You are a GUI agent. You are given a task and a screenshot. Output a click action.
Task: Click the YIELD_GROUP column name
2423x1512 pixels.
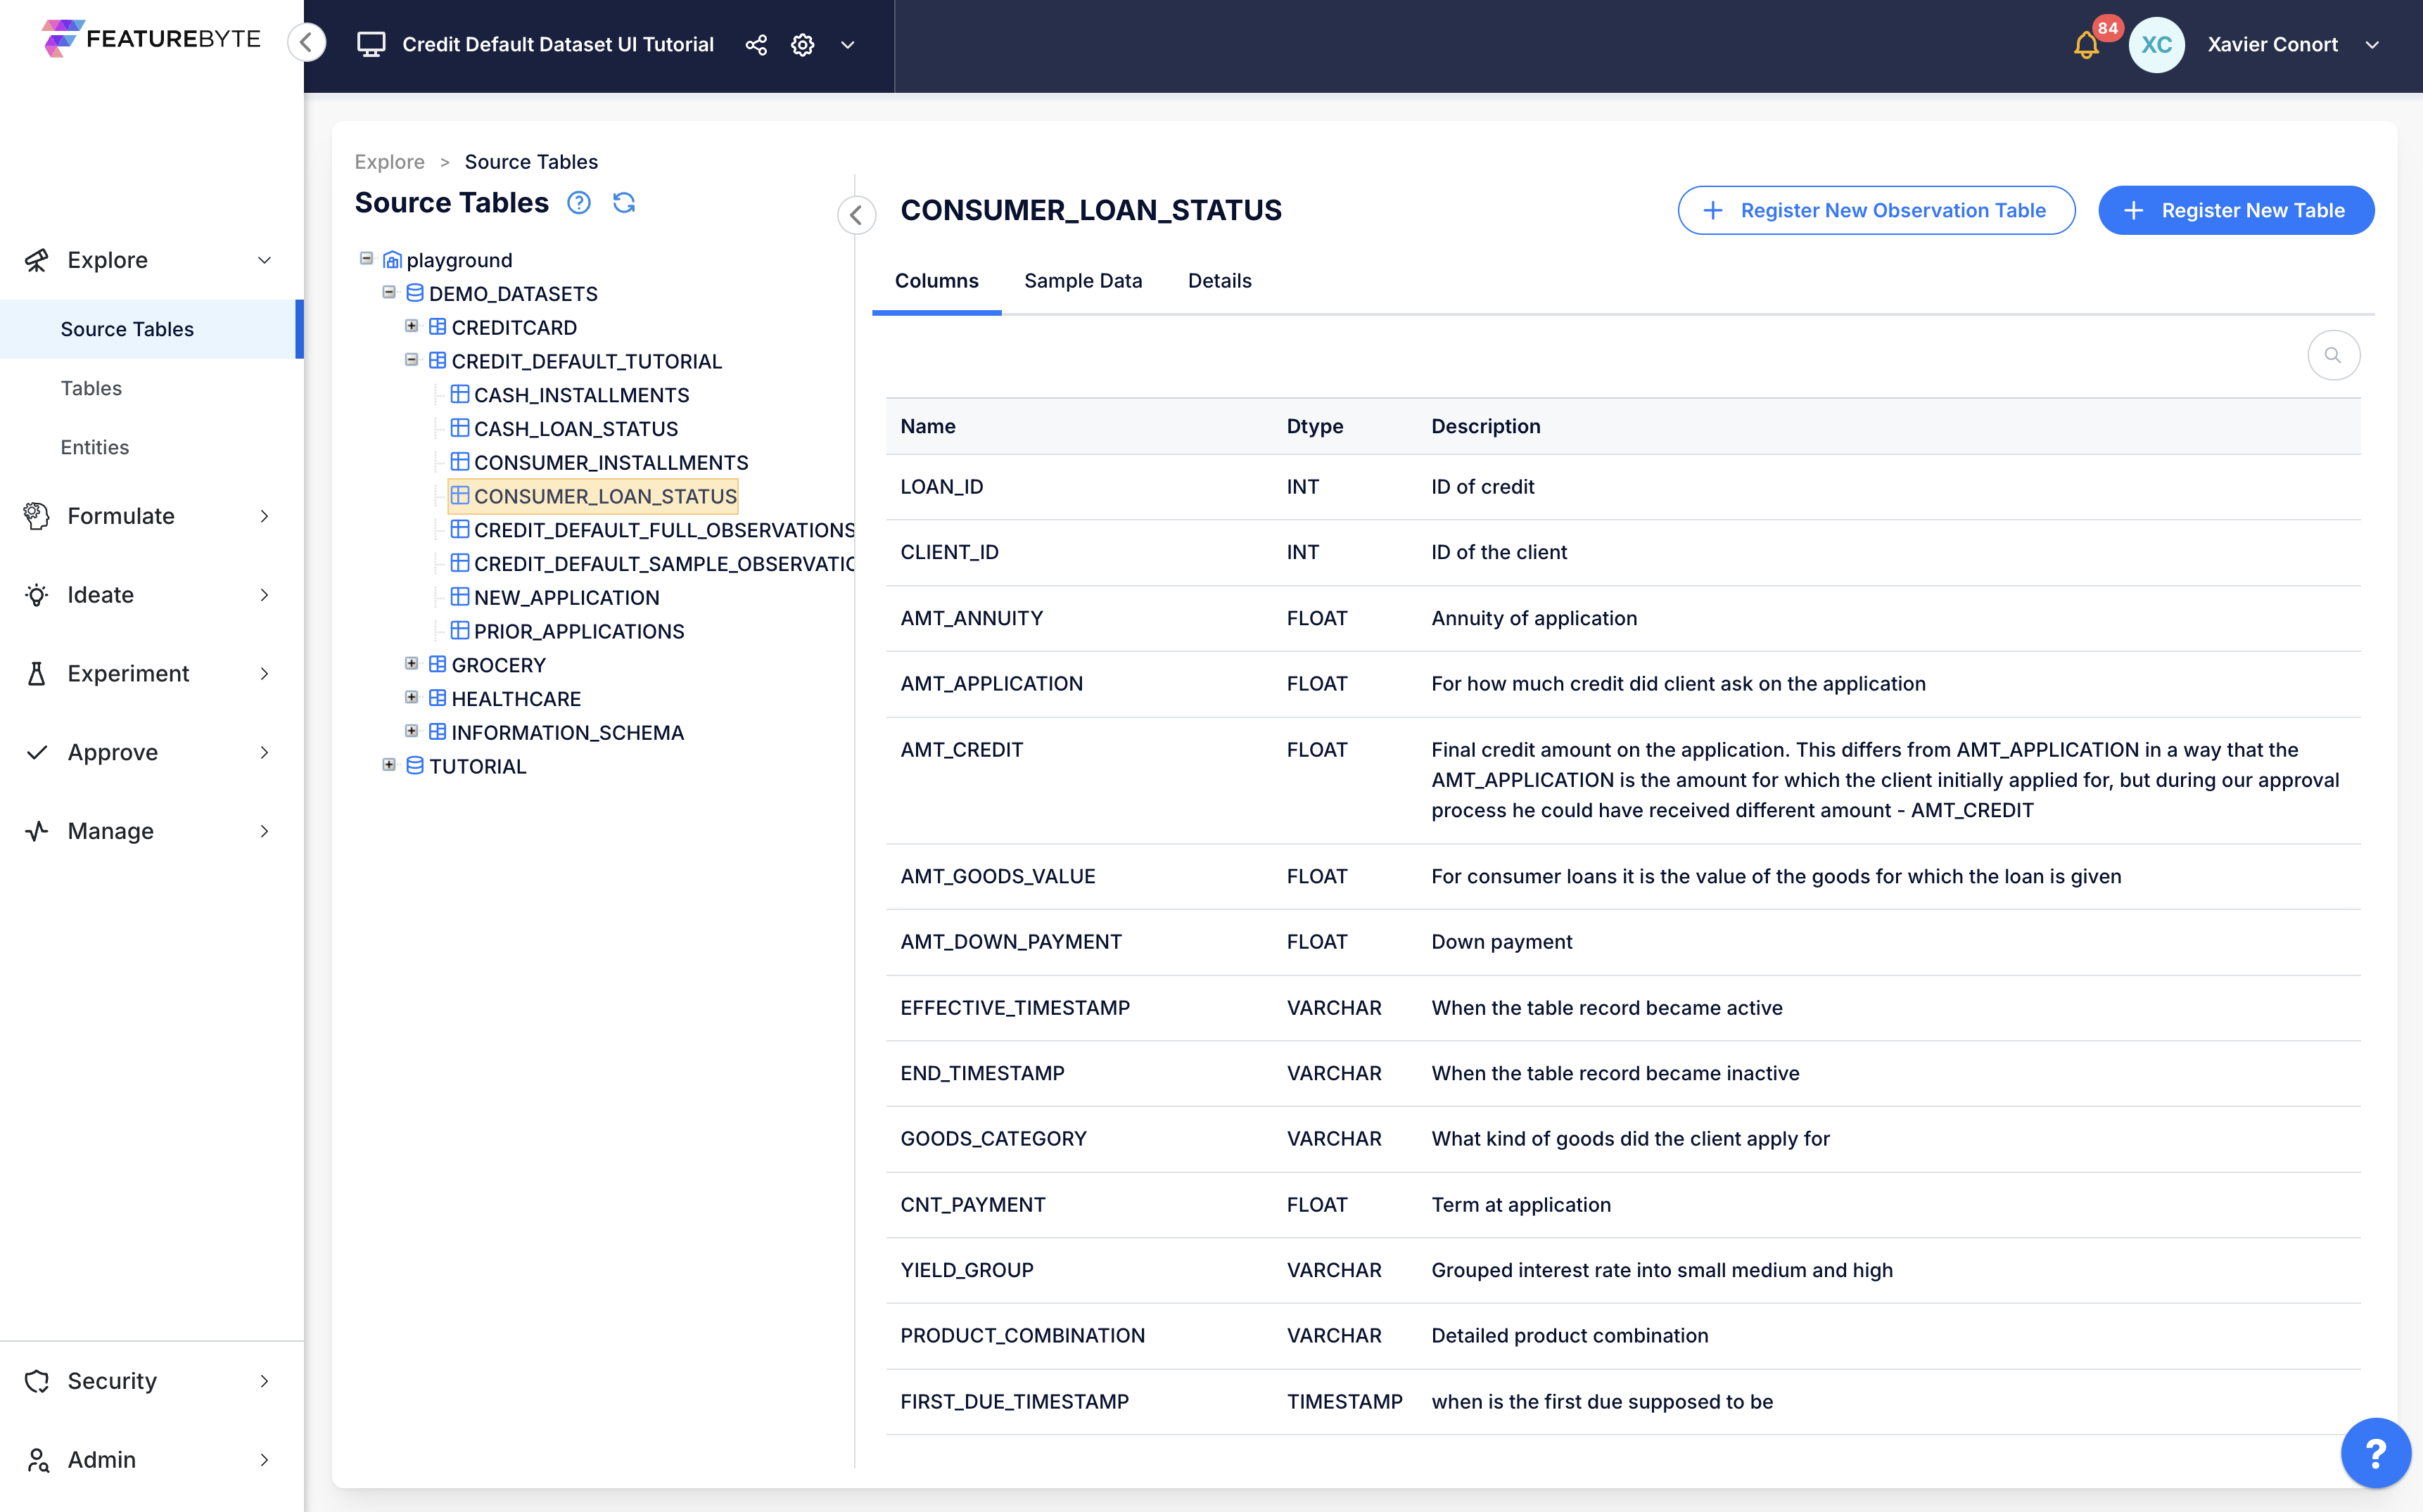point(967,1270)
